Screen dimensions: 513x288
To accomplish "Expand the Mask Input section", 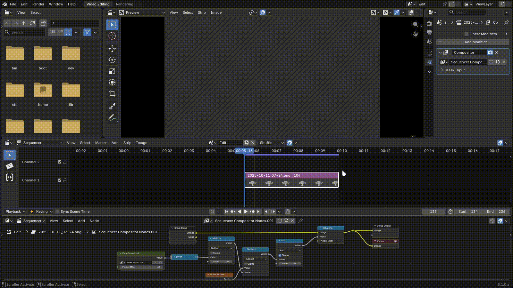I will coord(442,70).
